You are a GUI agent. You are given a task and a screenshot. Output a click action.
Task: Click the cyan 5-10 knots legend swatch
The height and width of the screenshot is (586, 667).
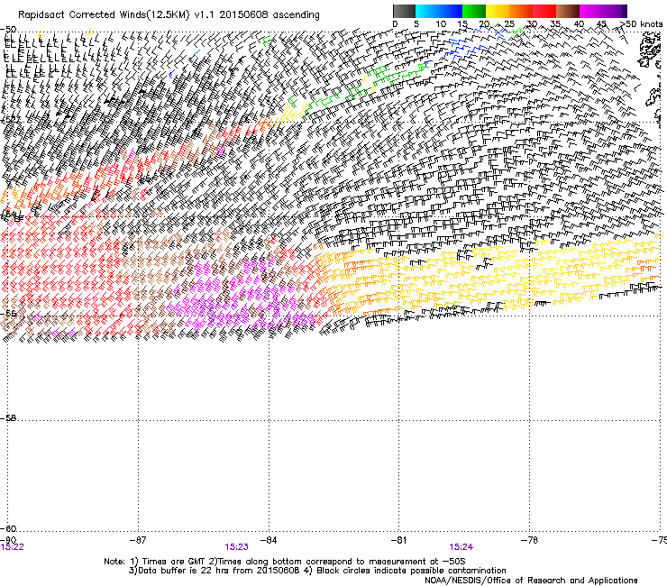click(427, 11)
